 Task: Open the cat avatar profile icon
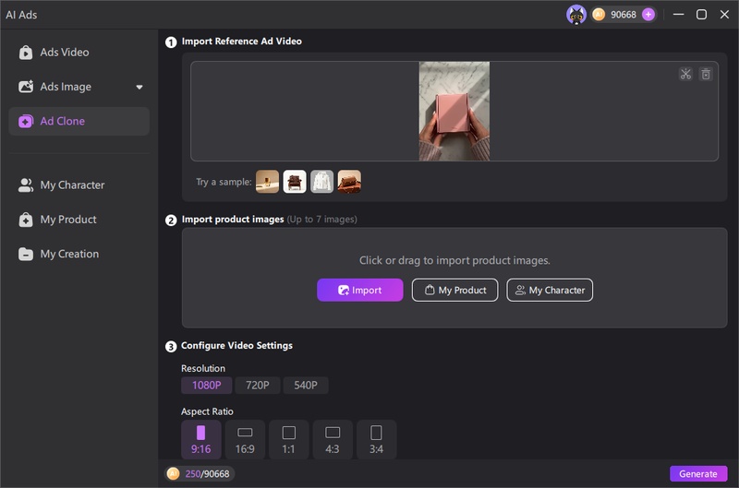[x=575, y=15]
